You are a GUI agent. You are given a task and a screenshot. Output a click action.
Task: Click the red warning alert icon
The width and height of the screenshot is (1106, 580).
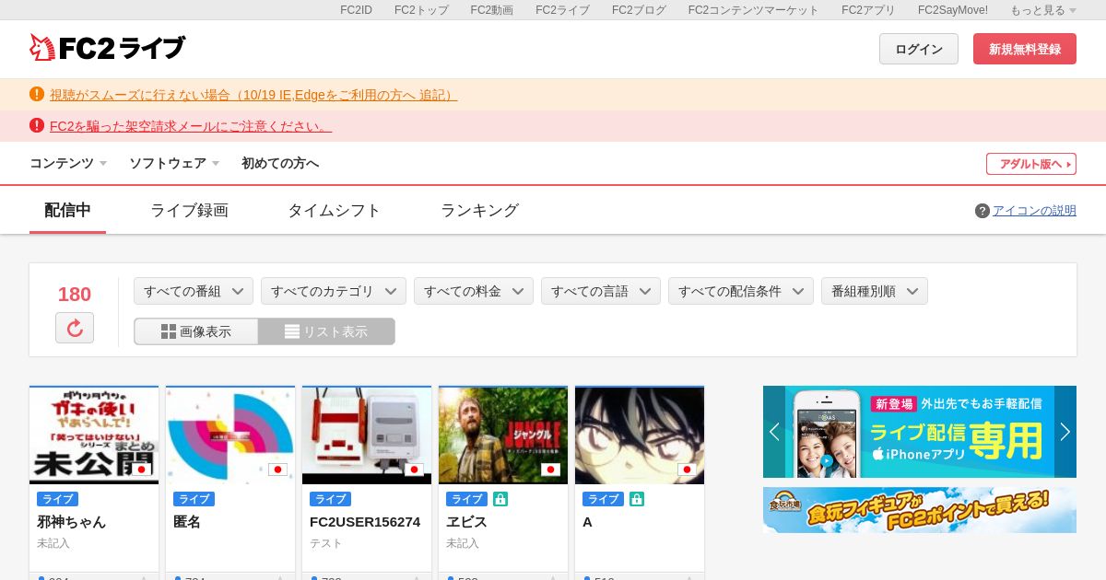(x=37, y=125)
